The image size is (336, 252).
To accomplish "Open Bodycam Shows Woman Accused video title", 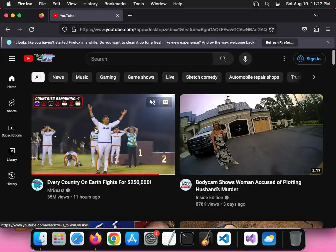I will [x=248, y=186].
